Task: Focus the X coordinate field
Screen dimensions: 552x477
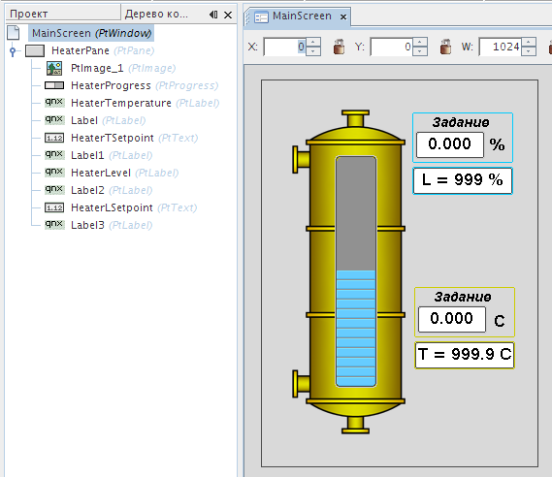Action: pyautogui.click(x=284, y=47)
